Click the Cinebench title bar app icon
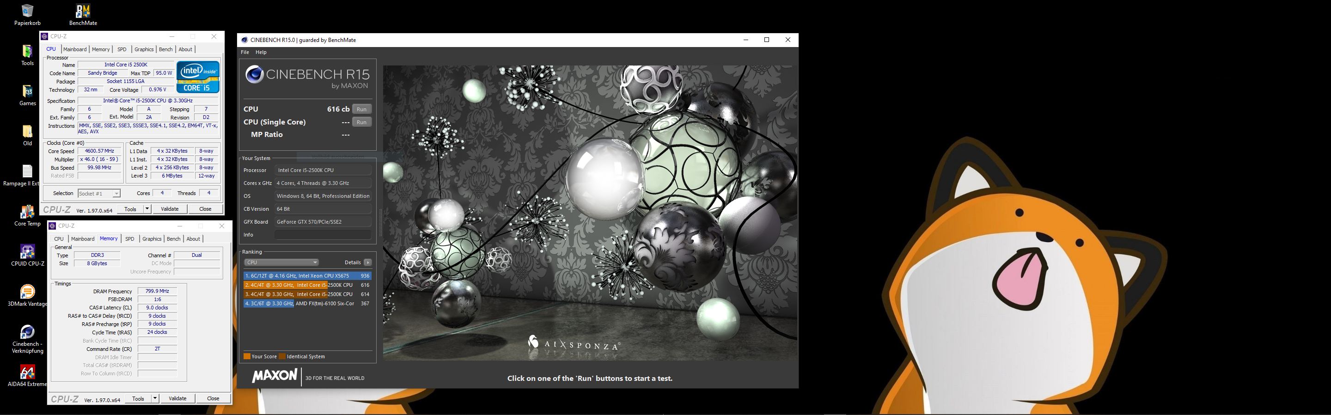Screen dimensions: 1331x415 tap(245, 40)
